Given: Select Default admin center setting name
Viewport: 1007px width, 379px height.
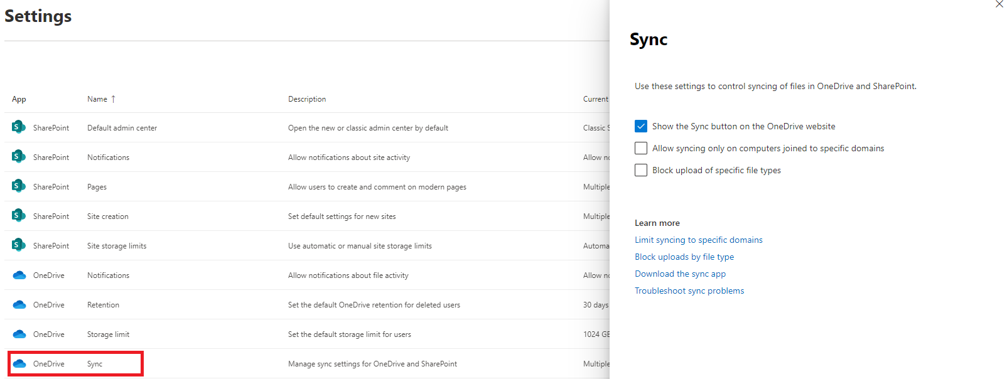Looking at the screenshot, I should tap(122, 128).
